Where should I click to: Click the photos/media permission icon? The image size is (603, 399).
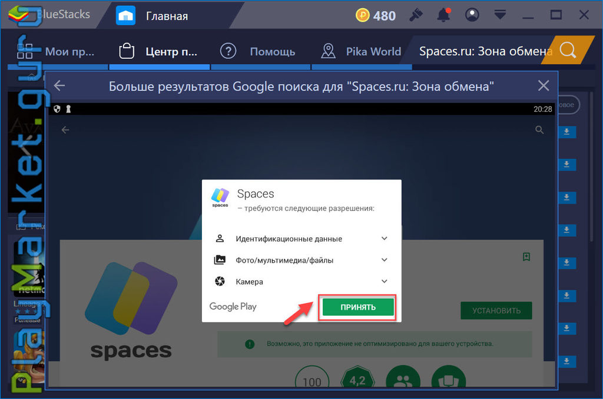(x=220, y=260)
